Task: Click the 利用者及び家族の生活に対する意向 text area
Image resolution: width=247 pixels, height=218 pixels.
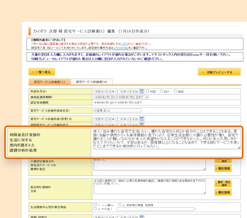Action: 167,139
